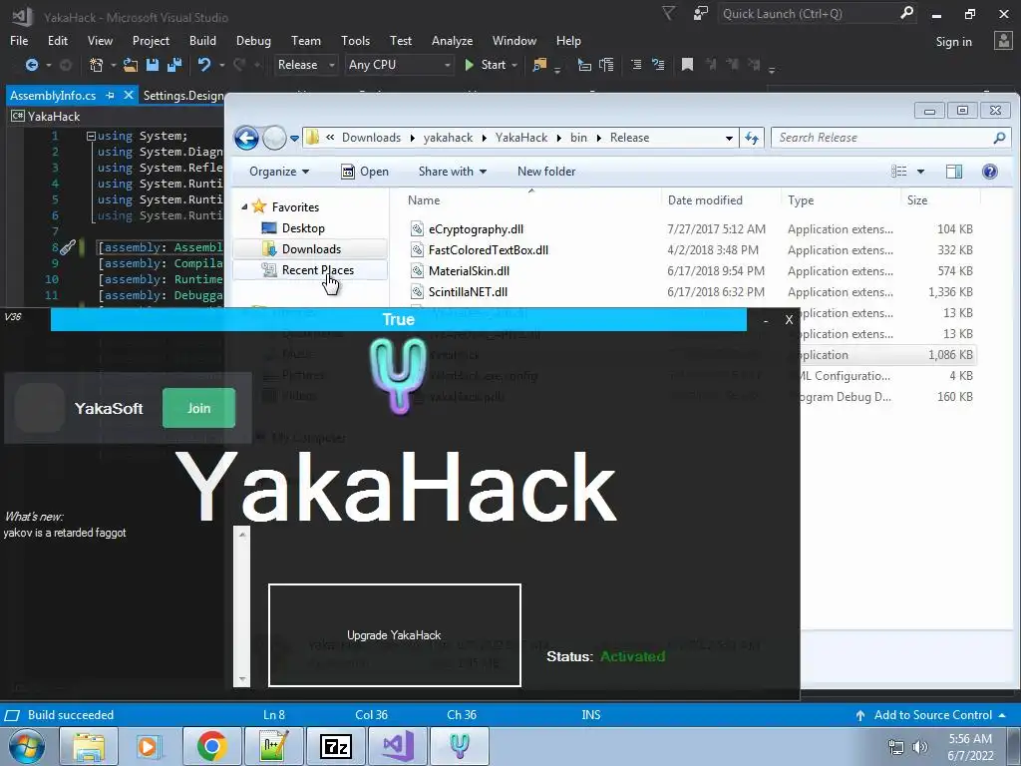Open the Debug menu

pos(253,40)
